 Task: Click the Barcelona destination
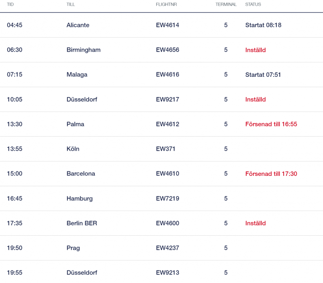[81, 174]
